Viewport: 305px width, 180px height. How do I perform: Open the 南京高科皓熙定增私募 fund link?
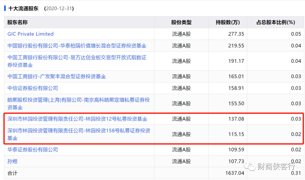(x=79, y=104)
